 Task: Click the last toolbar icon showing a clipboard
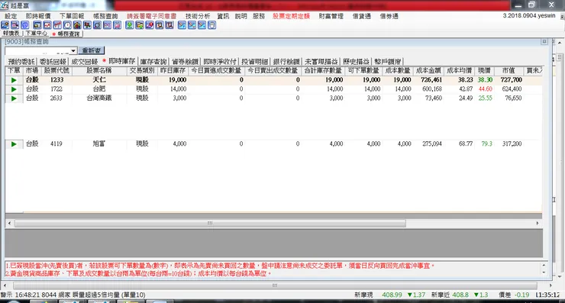tap(212, 25)
